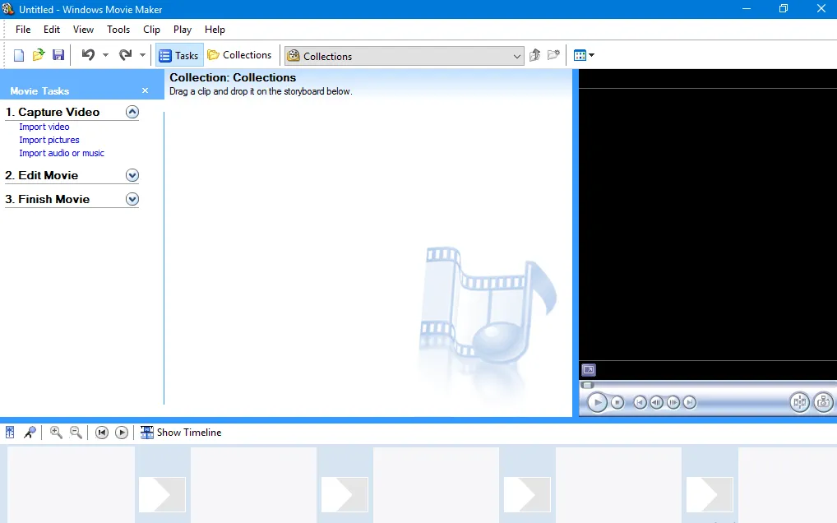Zoom out of the storyboard

(x=75, y=432)
